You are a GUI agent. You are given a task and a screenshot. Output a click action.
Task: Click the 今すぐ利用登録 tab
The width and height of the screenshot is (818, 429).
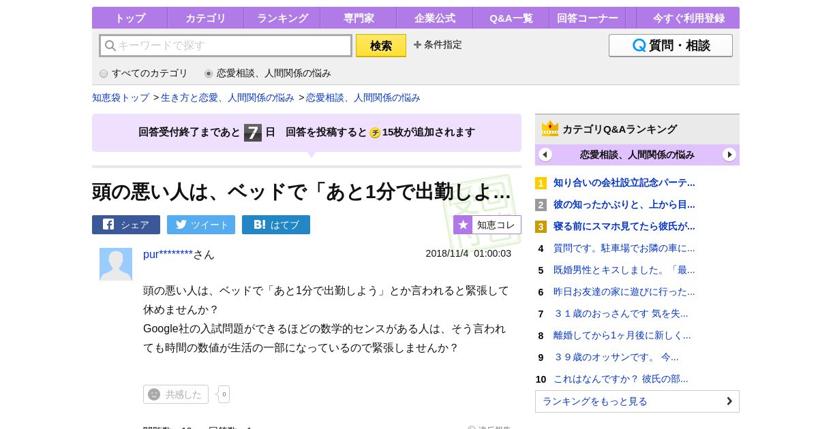[688, 18]
